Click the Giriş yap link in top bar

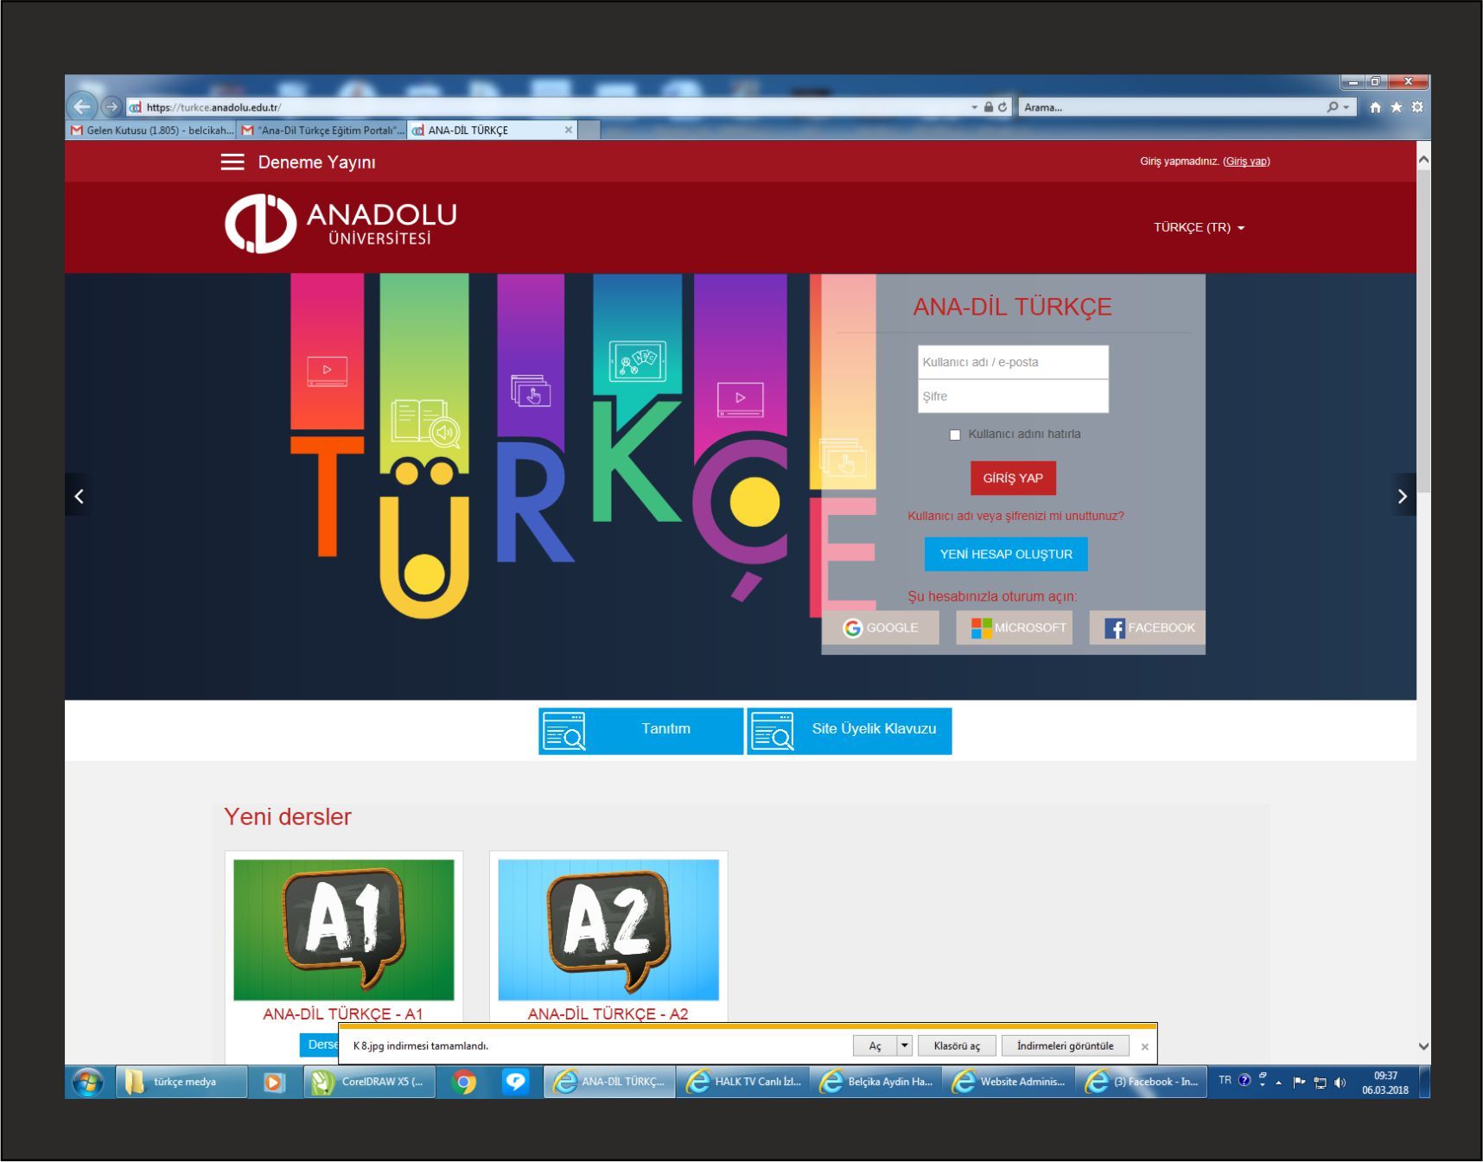(1246, 162)
